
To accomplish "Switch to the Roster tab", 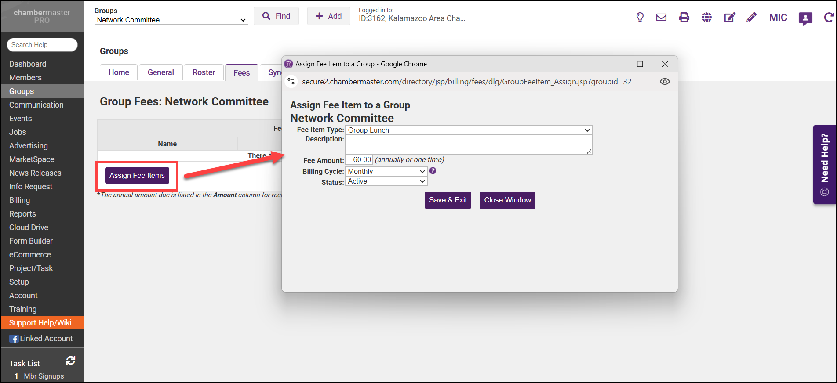I will point(204,72).
